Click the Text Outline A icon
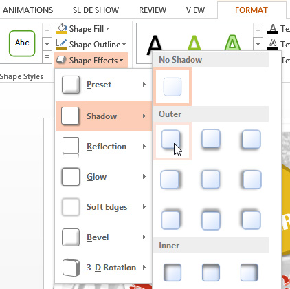Image resolution: width=290 pixels, height=289 pixels. click(273, 44)
